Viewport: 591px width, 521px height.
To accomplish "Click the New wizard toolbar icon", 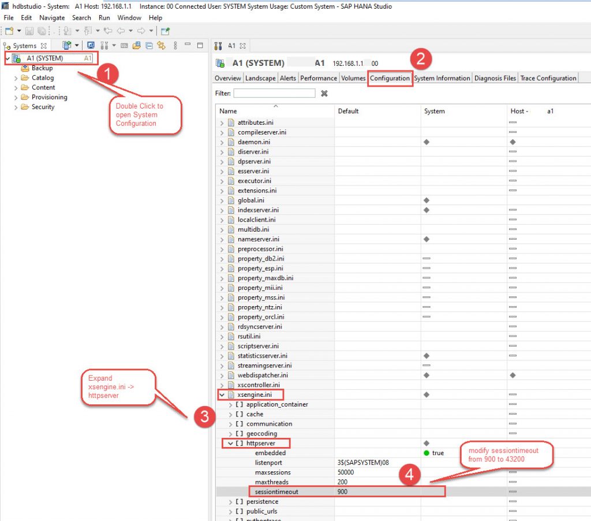I will coord(9,31).
